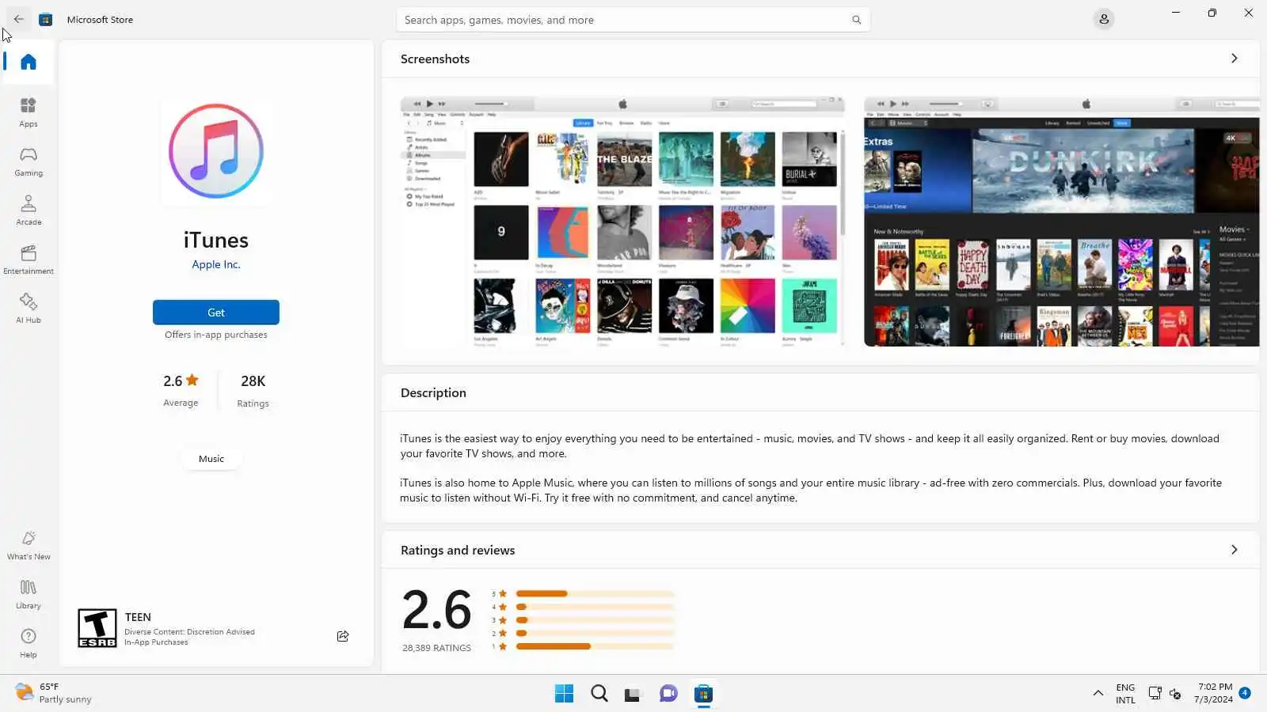
Task: Click the 1-star rating bar
Action: (595, 646)
